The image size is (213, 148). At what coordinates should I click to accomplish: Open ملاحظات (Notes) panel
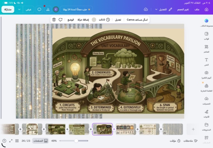(x=190, y=141)
